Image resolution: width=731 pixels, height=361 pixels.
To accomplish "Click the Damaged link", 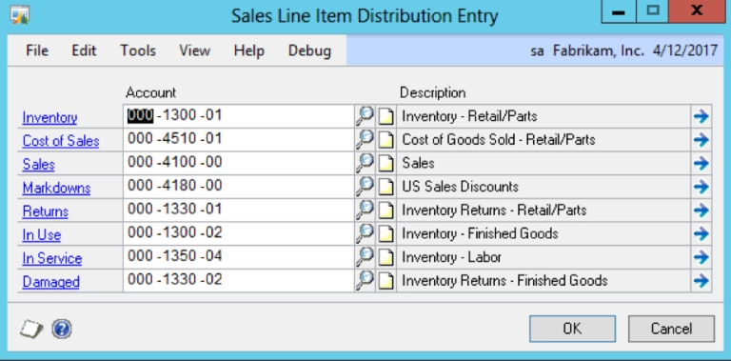I will (x=50, y=282).
